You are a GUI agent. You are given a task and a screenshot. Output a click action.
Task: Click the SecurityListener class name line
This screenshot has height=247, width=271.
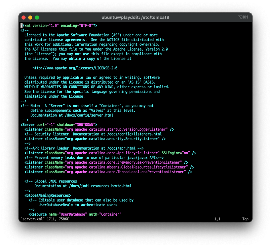click(x=95, y=139)
